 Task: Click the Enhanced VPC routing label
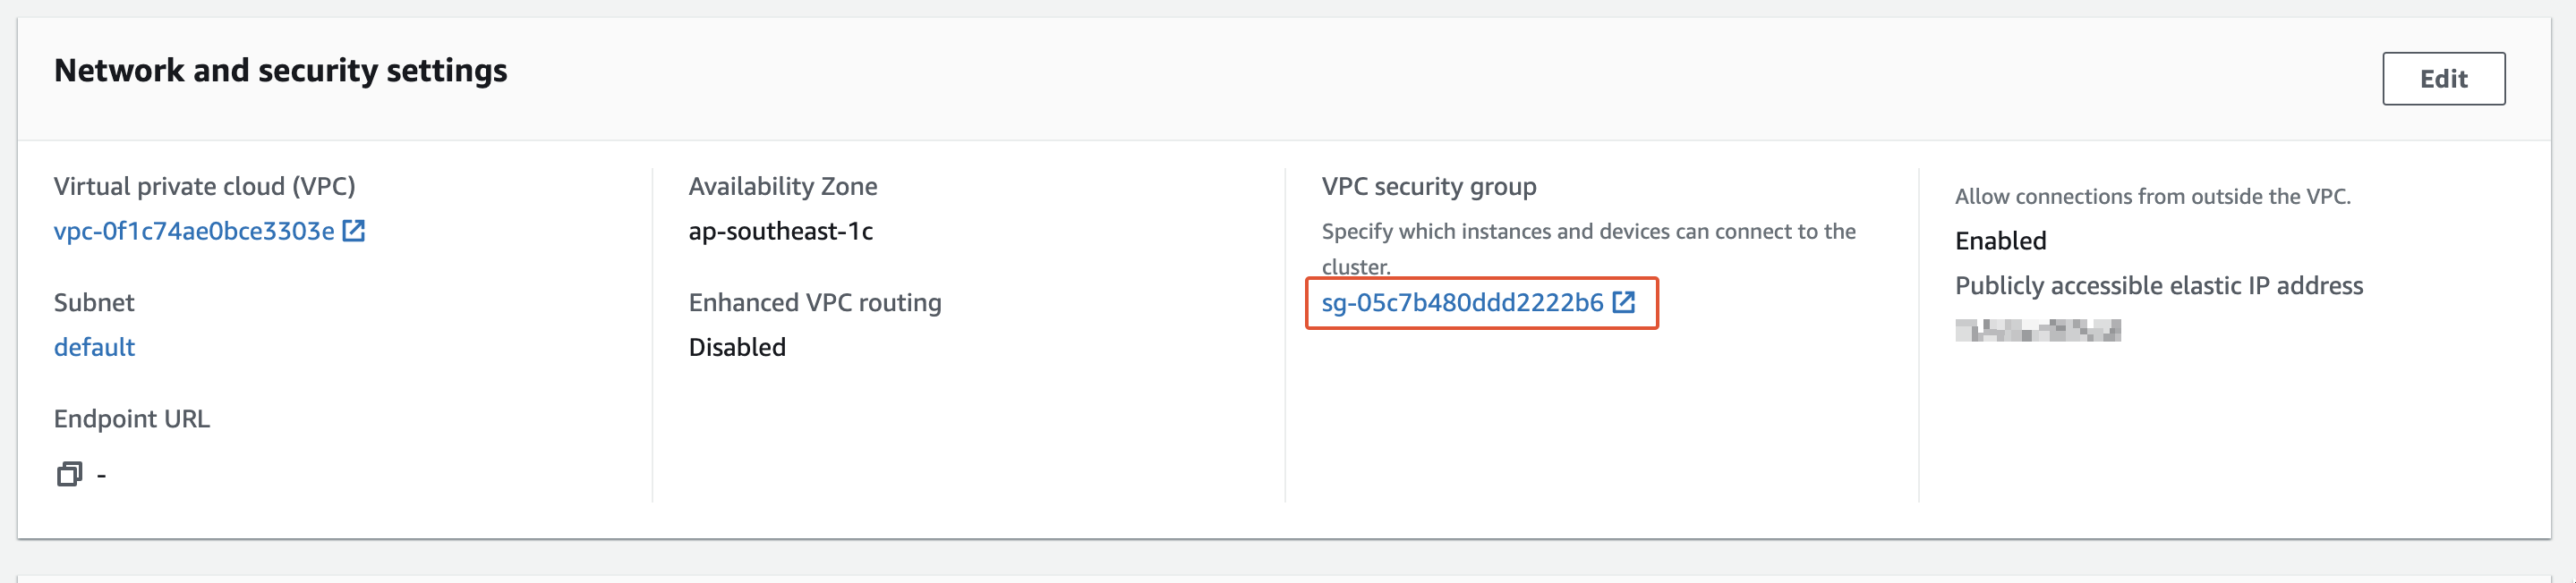pyautogui.click(x=814, y=302)
